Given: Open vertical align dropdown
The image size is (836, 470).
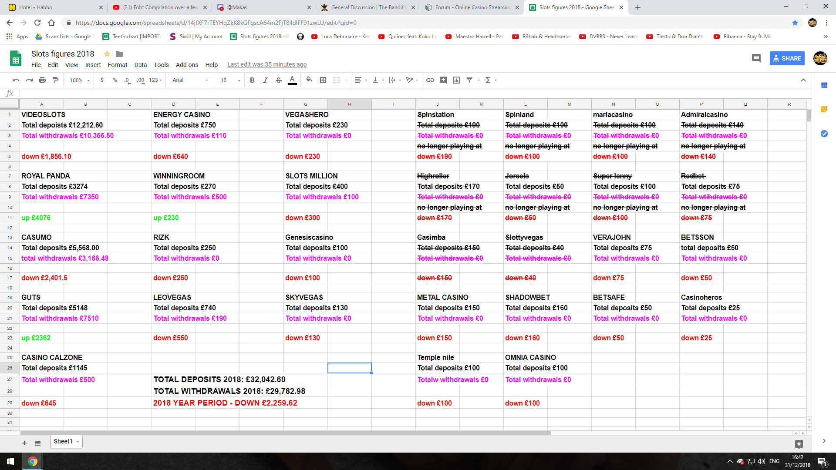Looking at the screenshot, I should click(378, 80).
